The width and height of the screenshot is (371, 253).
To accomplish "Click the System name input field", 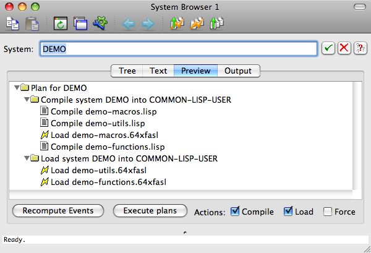I will click(179, 49).
